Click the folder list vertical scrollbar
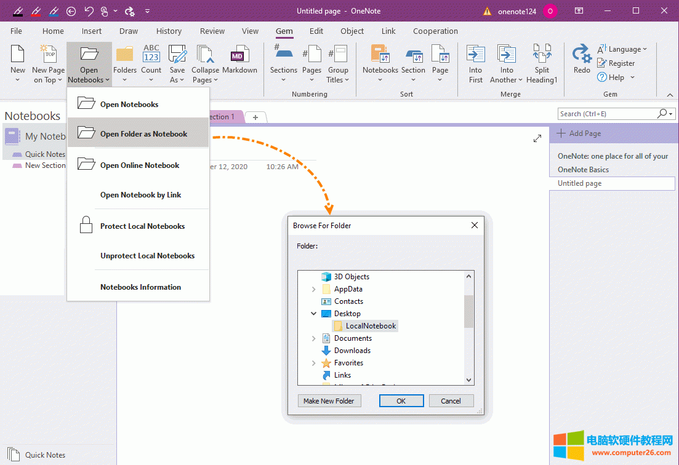Screen dimensions: 679x465 pos(469,311)
